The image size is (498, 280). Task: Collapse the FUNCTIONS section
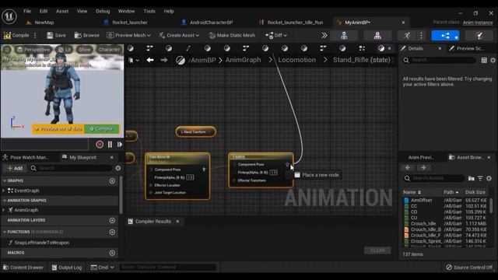[x=5, y=232]
